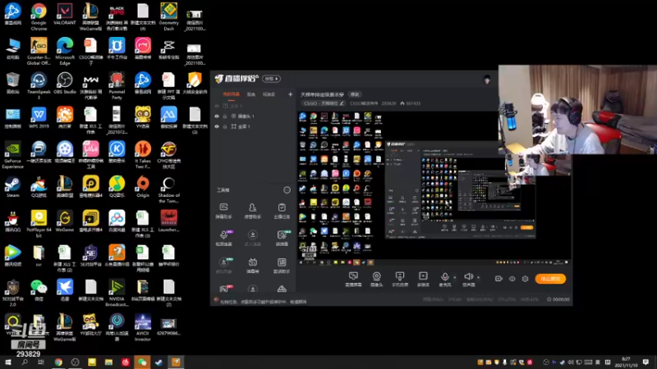The height and width of the screenshot is (369, 657).
Task: Open notification center in system tray
Action: tap(646, 362)
